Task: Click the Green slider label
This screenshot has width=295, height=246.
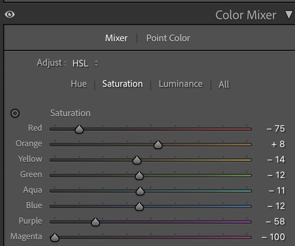Action: [31, 174]
